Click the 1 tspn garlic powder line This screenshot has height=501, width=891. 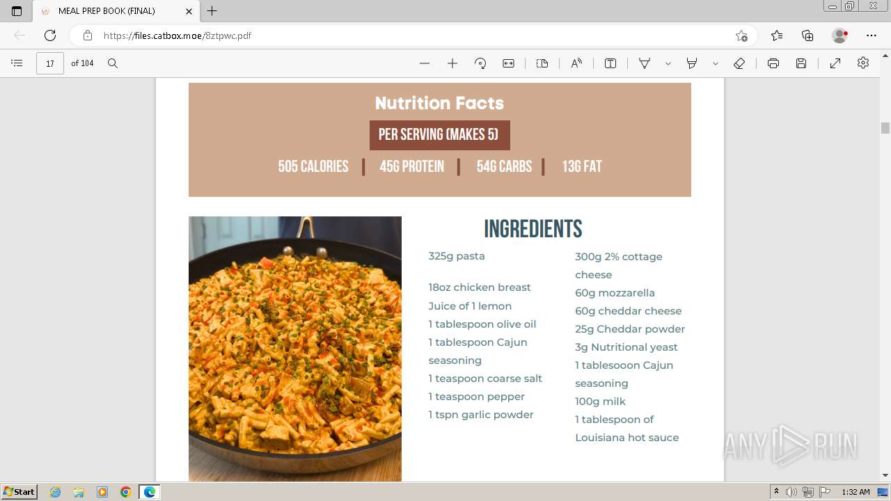click(x=481, y=415)
